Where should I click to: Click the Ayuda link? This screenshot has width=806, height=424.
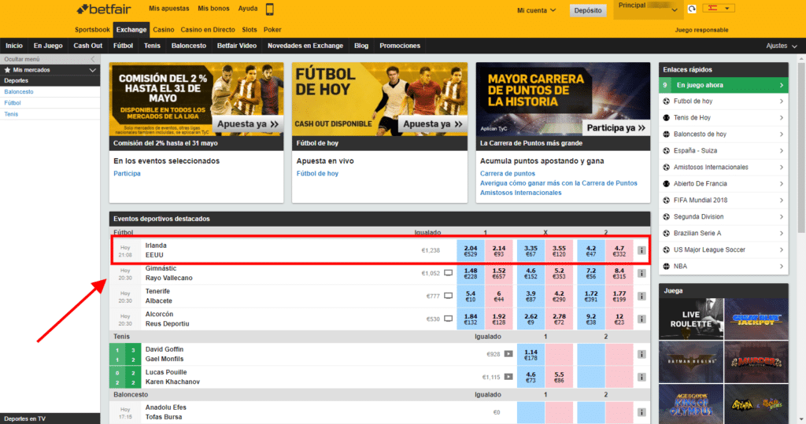click(x=248, y=9)
